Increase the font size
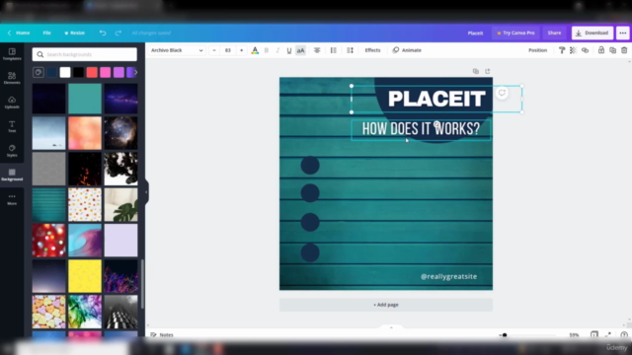The width and height of the screenshot is (632, 355). tap(241, 50)
